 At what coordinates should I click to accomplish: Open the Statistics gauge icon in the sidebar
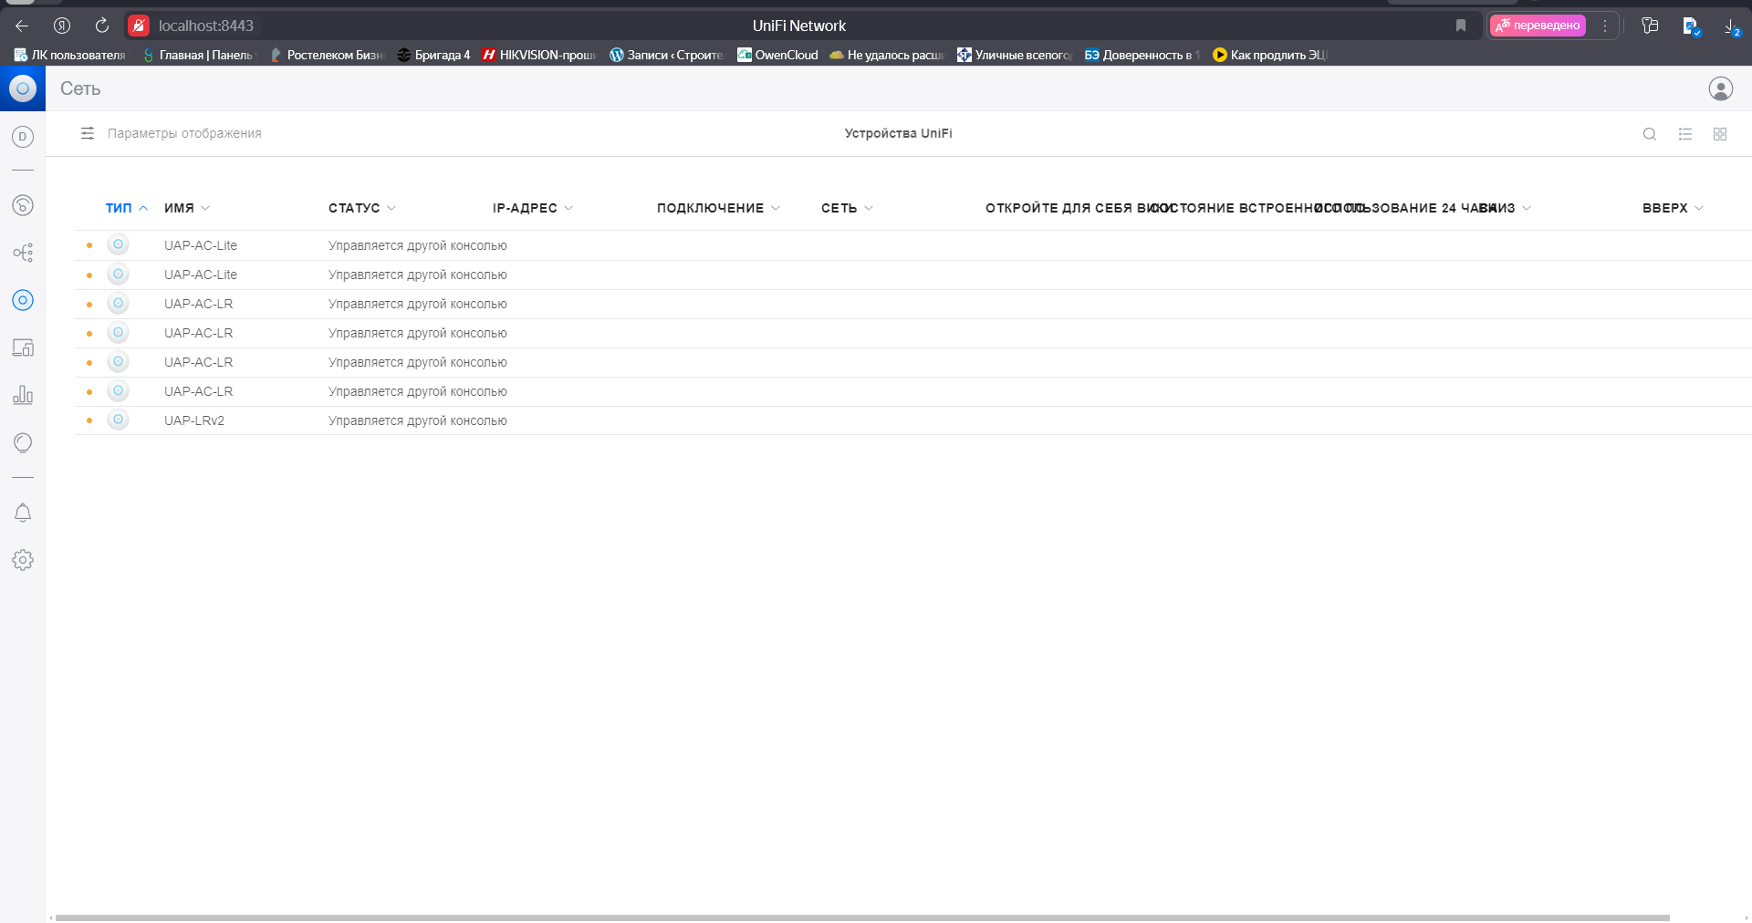point(23,205)
